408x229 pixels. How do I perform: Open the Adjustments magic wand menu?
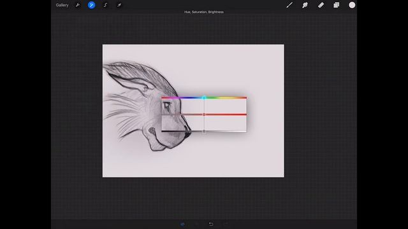coord(91,5)
